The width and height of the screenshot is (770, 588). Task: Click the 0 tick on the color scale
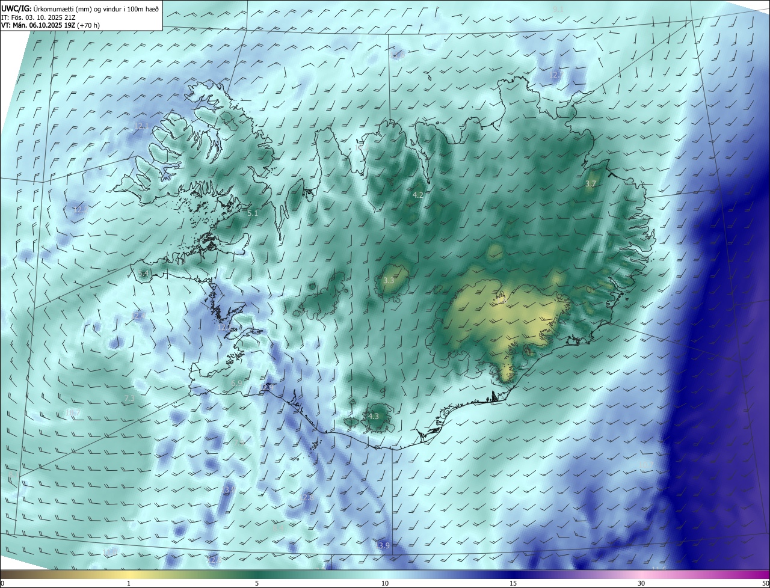pyautogui.click(x=2, y=583)
